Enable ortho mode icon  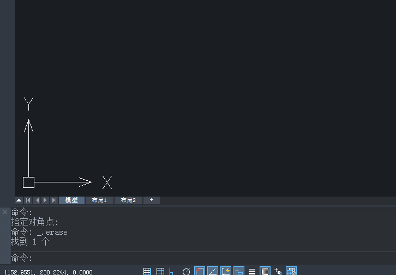172,271
